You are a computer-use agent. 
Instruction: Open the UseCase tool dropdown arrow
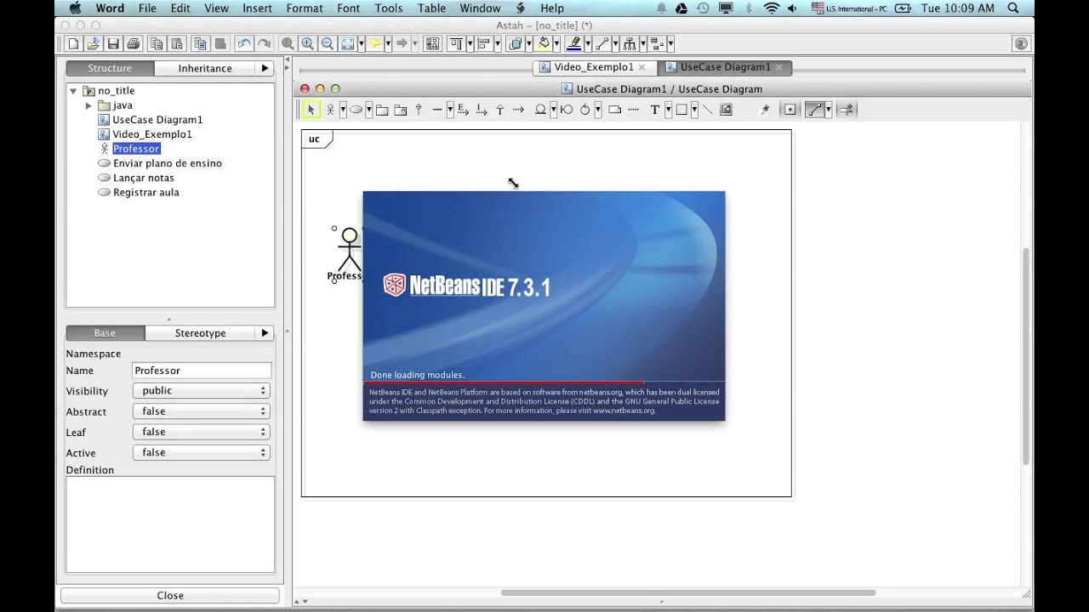pyautogui.click(x=368, y=110)
